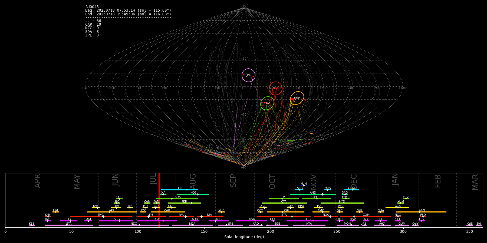The image size is (487, 243).
Task: Click the station ID text AU0045
Action: (x=92, y=7)
